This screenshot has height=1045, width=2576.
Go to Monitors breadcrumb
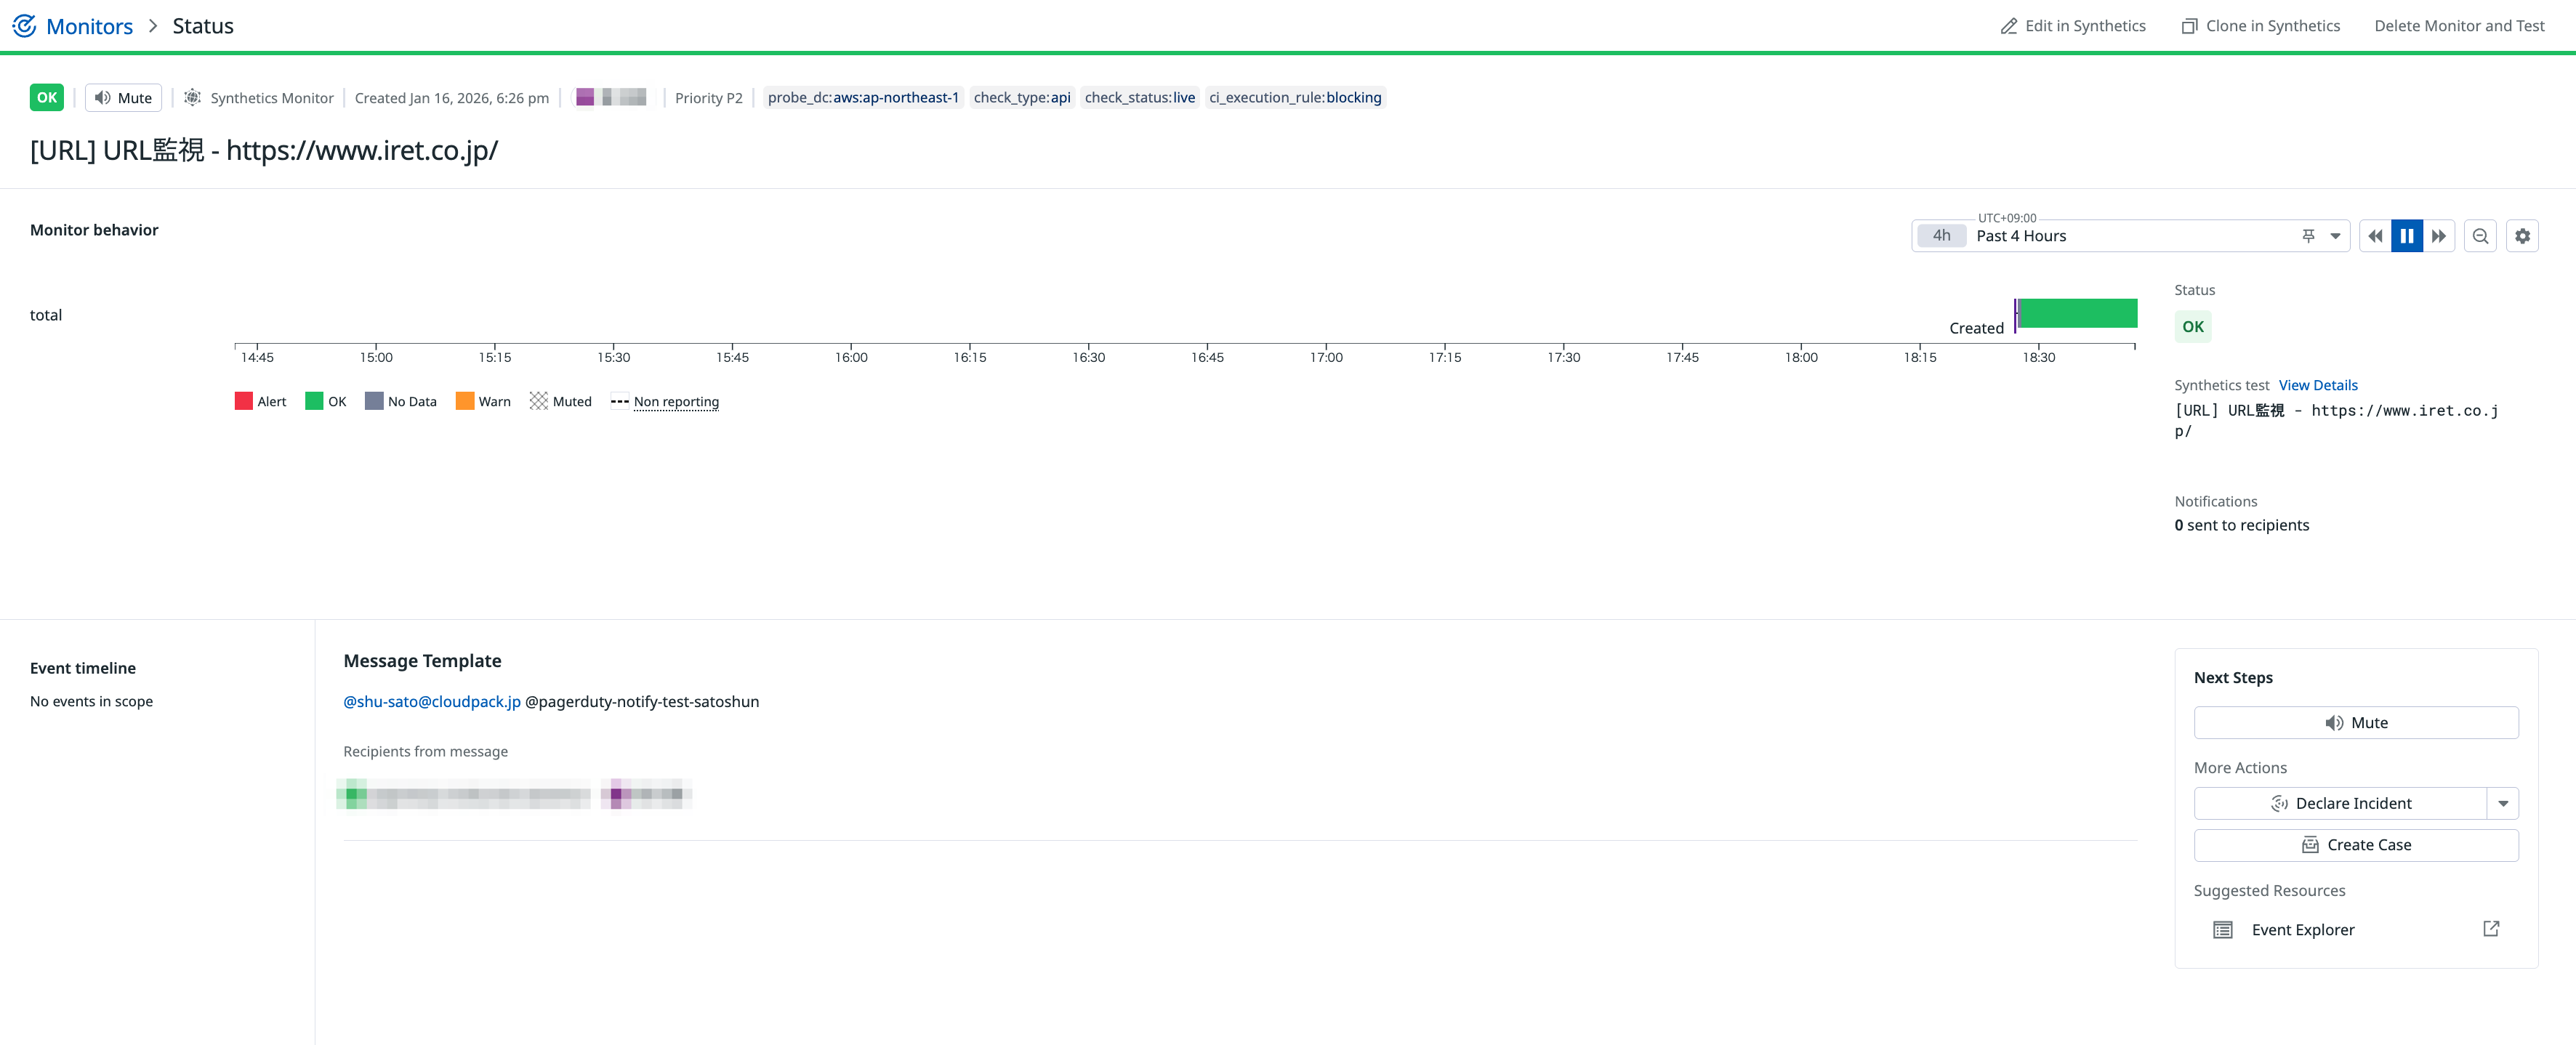(x=89, y=26)
